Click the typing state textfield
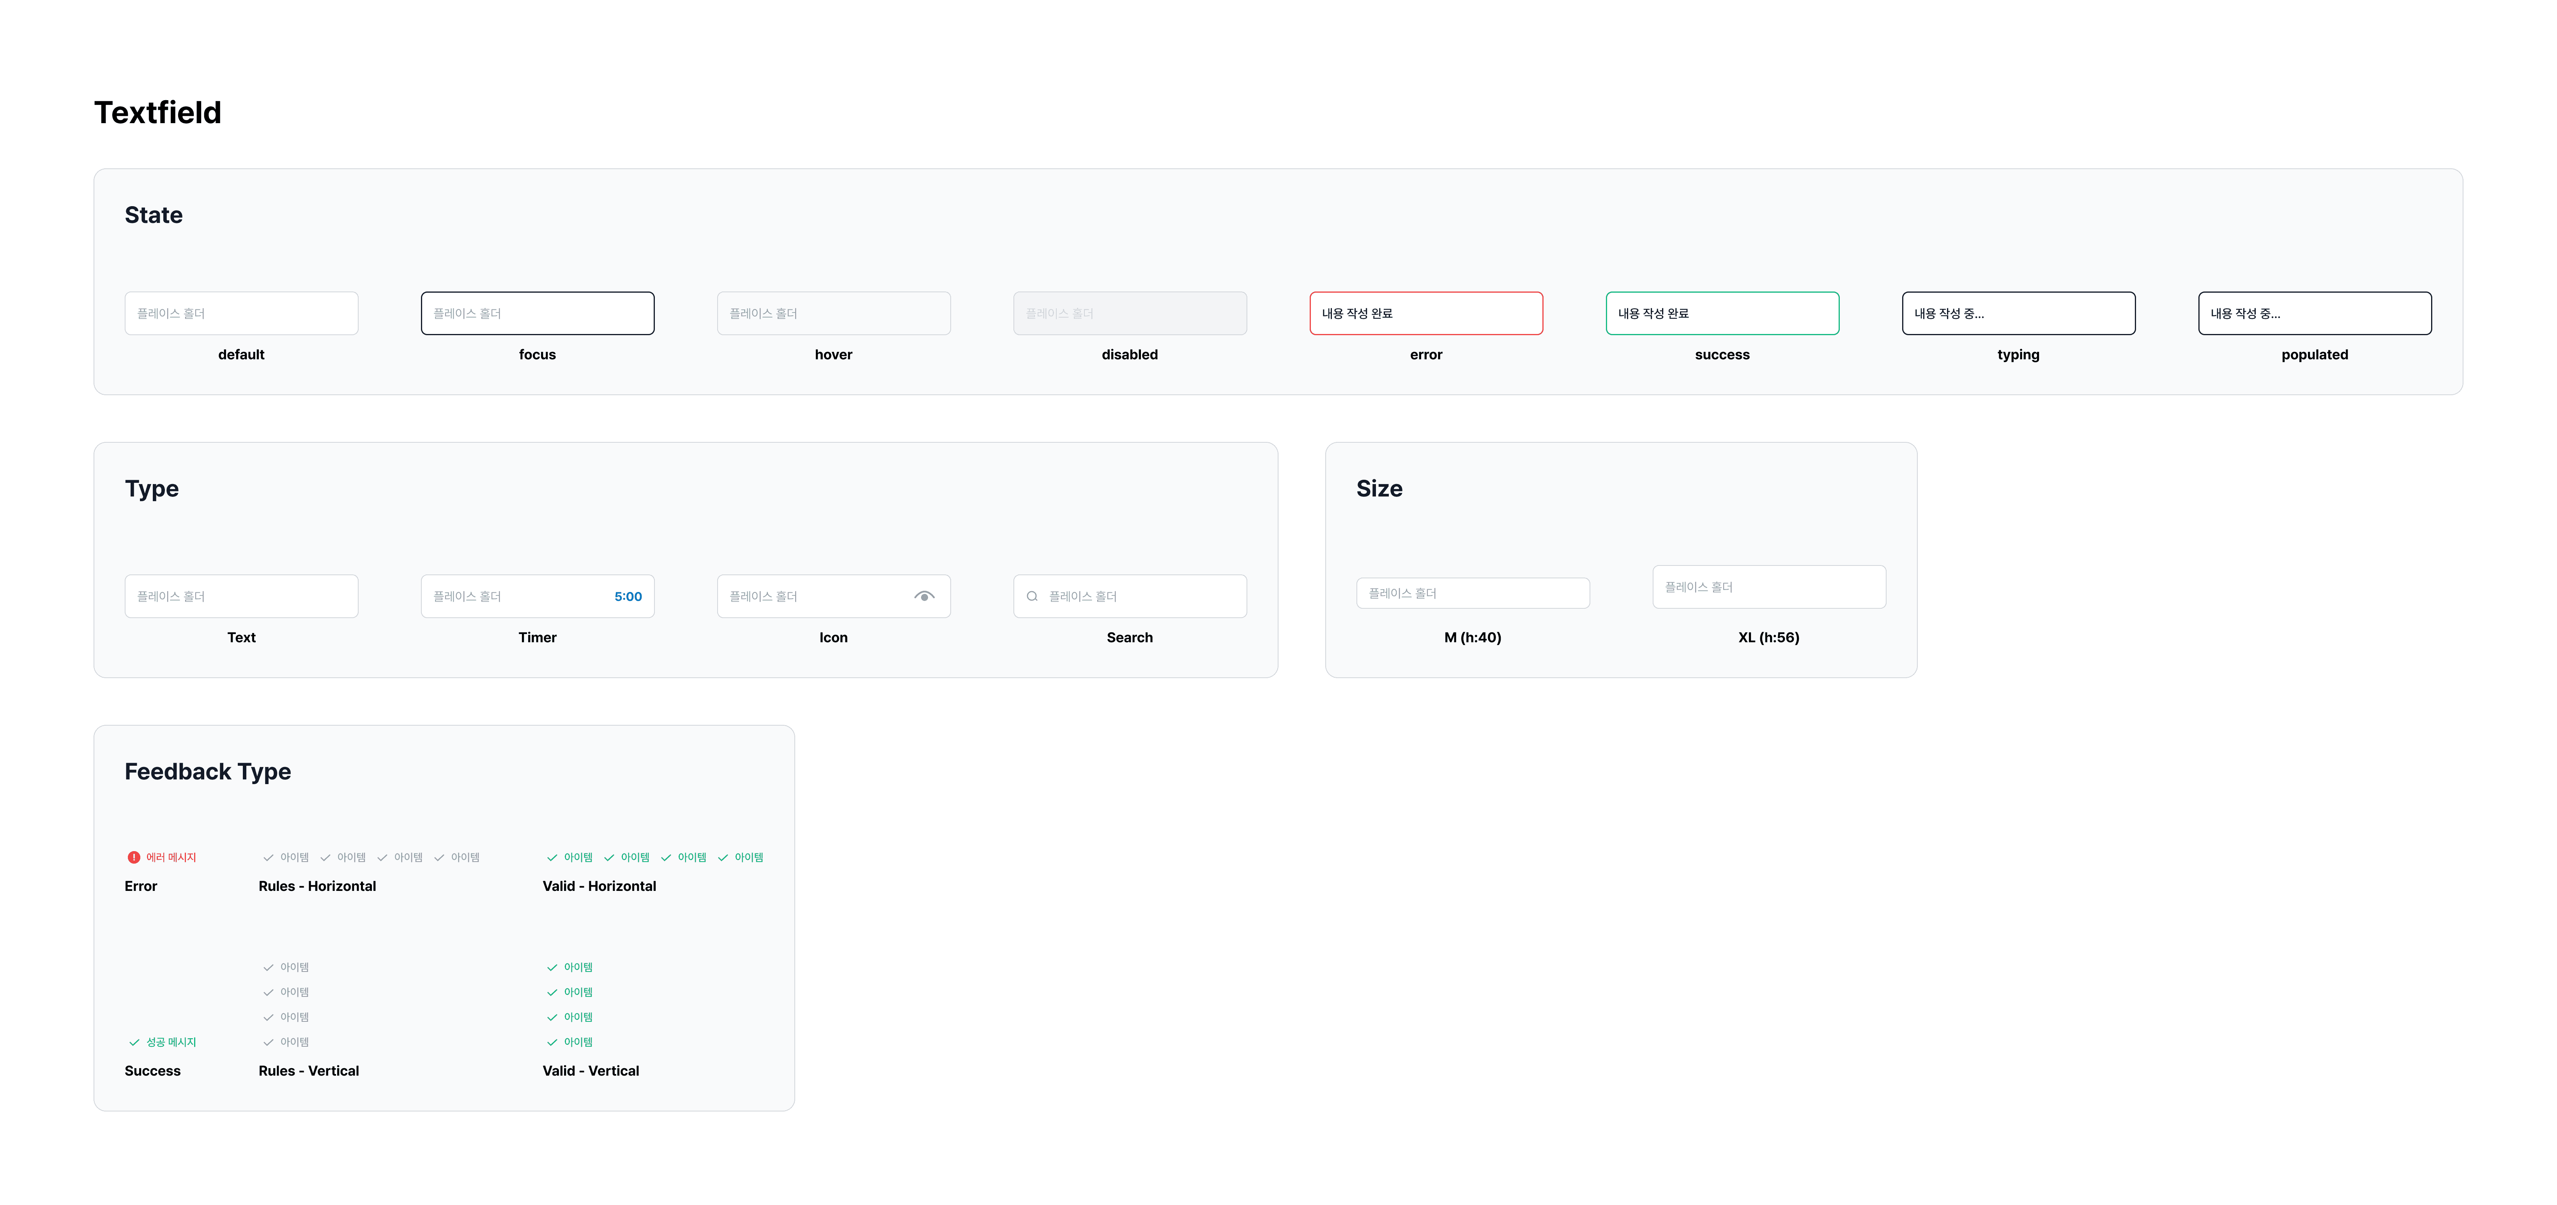The height and width of the screenshot is (1205, 2557). (x=2018, y=314)
